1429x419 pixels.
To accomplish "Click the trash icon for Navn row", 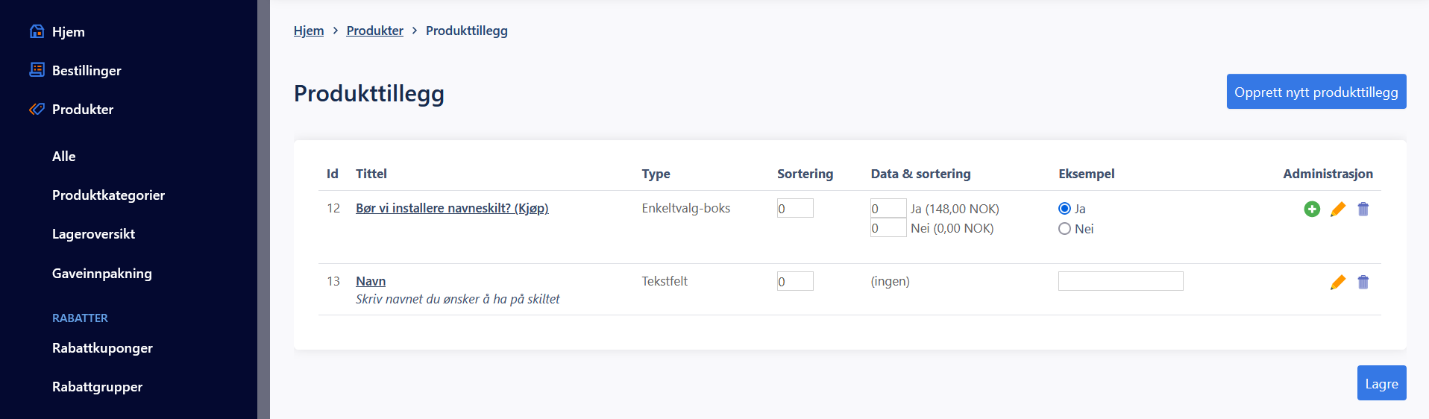I will [x=1363, y=282].
